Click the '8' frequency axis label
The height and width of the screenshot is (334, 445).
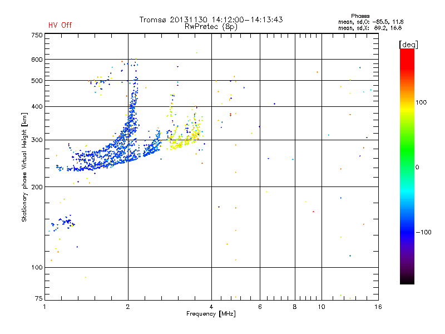tap(295, 307)
